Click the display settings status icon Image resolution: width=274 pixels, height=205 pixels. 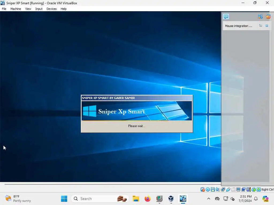pos(238,190)
